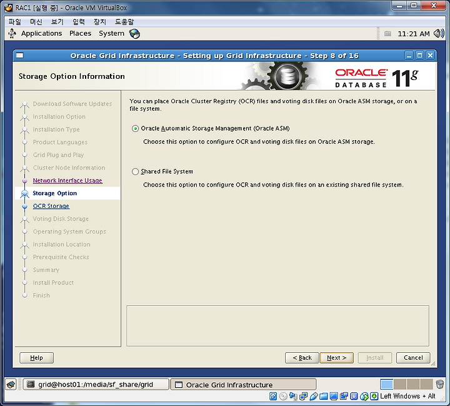Click the empty message box above the buttons
This screenshot has height=406, width=450.
(277, 326)
